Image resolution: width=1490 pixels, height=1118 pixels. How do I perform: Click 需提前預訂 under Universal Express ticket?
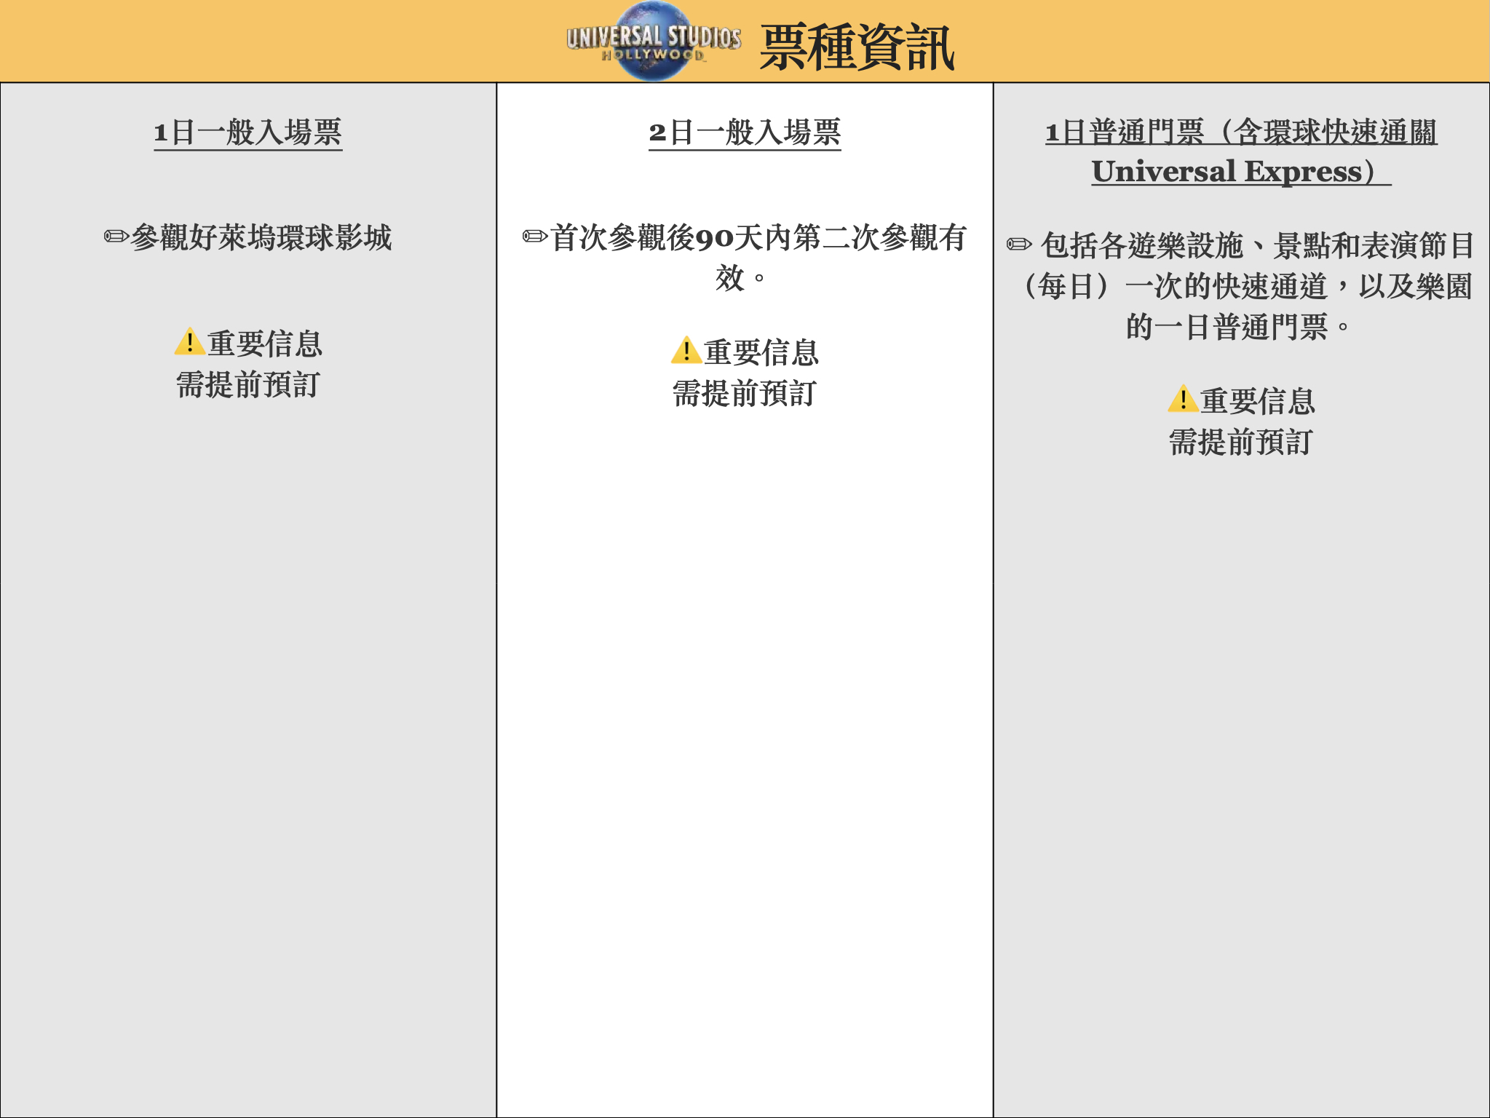(1241, 442)
